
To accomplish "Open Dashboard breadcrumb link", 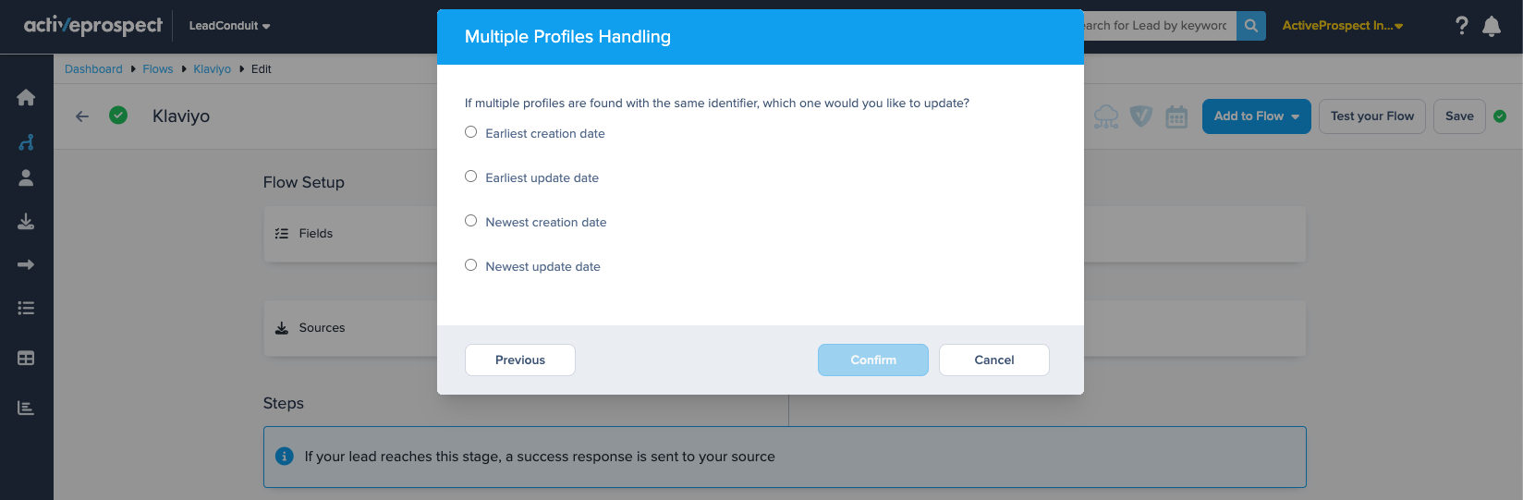I will coord(93,69).
